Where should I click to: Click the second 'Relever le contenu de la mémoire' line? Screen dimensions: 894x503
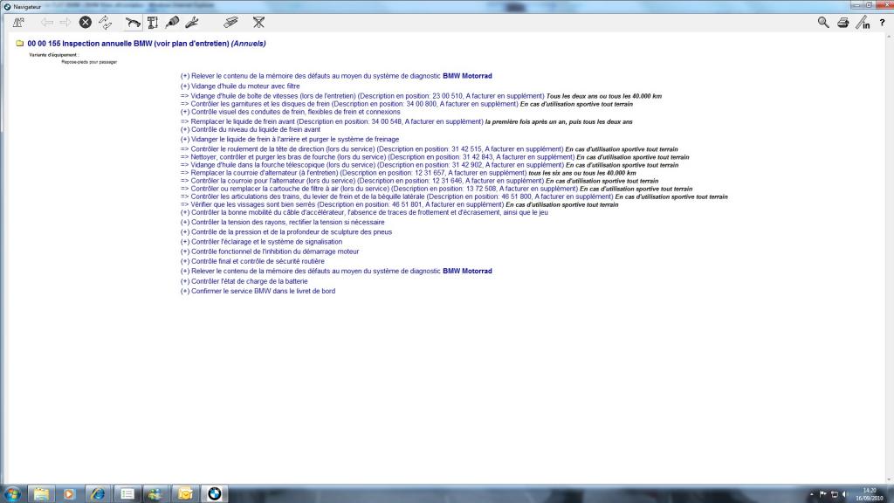[336, 272]
